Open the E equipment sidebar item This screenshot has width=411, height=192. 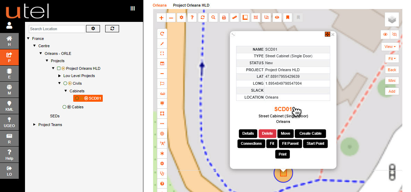point(9,74)
